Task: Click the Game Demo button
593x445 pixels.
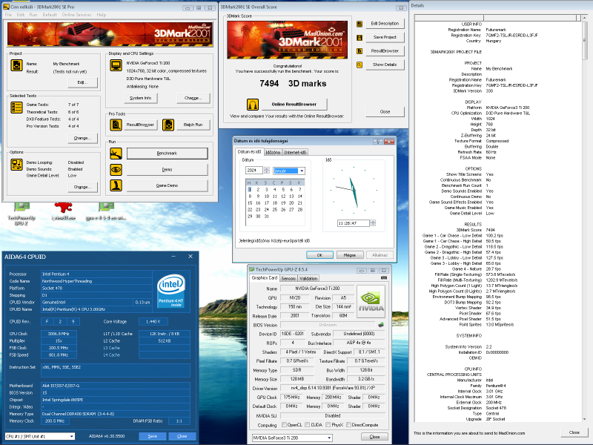Action: coord(167,185)
